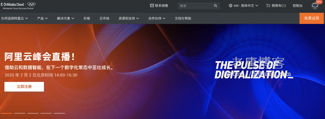Focus the 搜索 search field

[198, 6]
